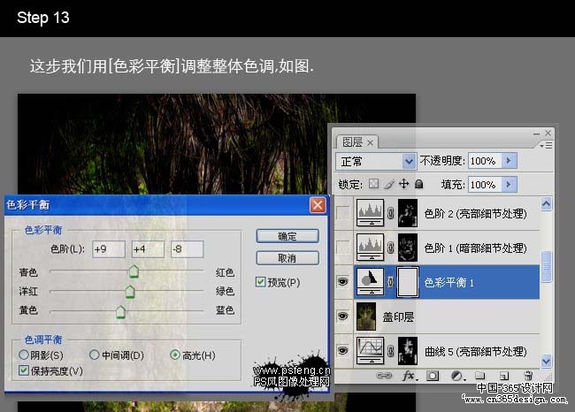Click the Layers panel scrollbar thumb
This screenshot has width=575, height=412.
(547, 266)
